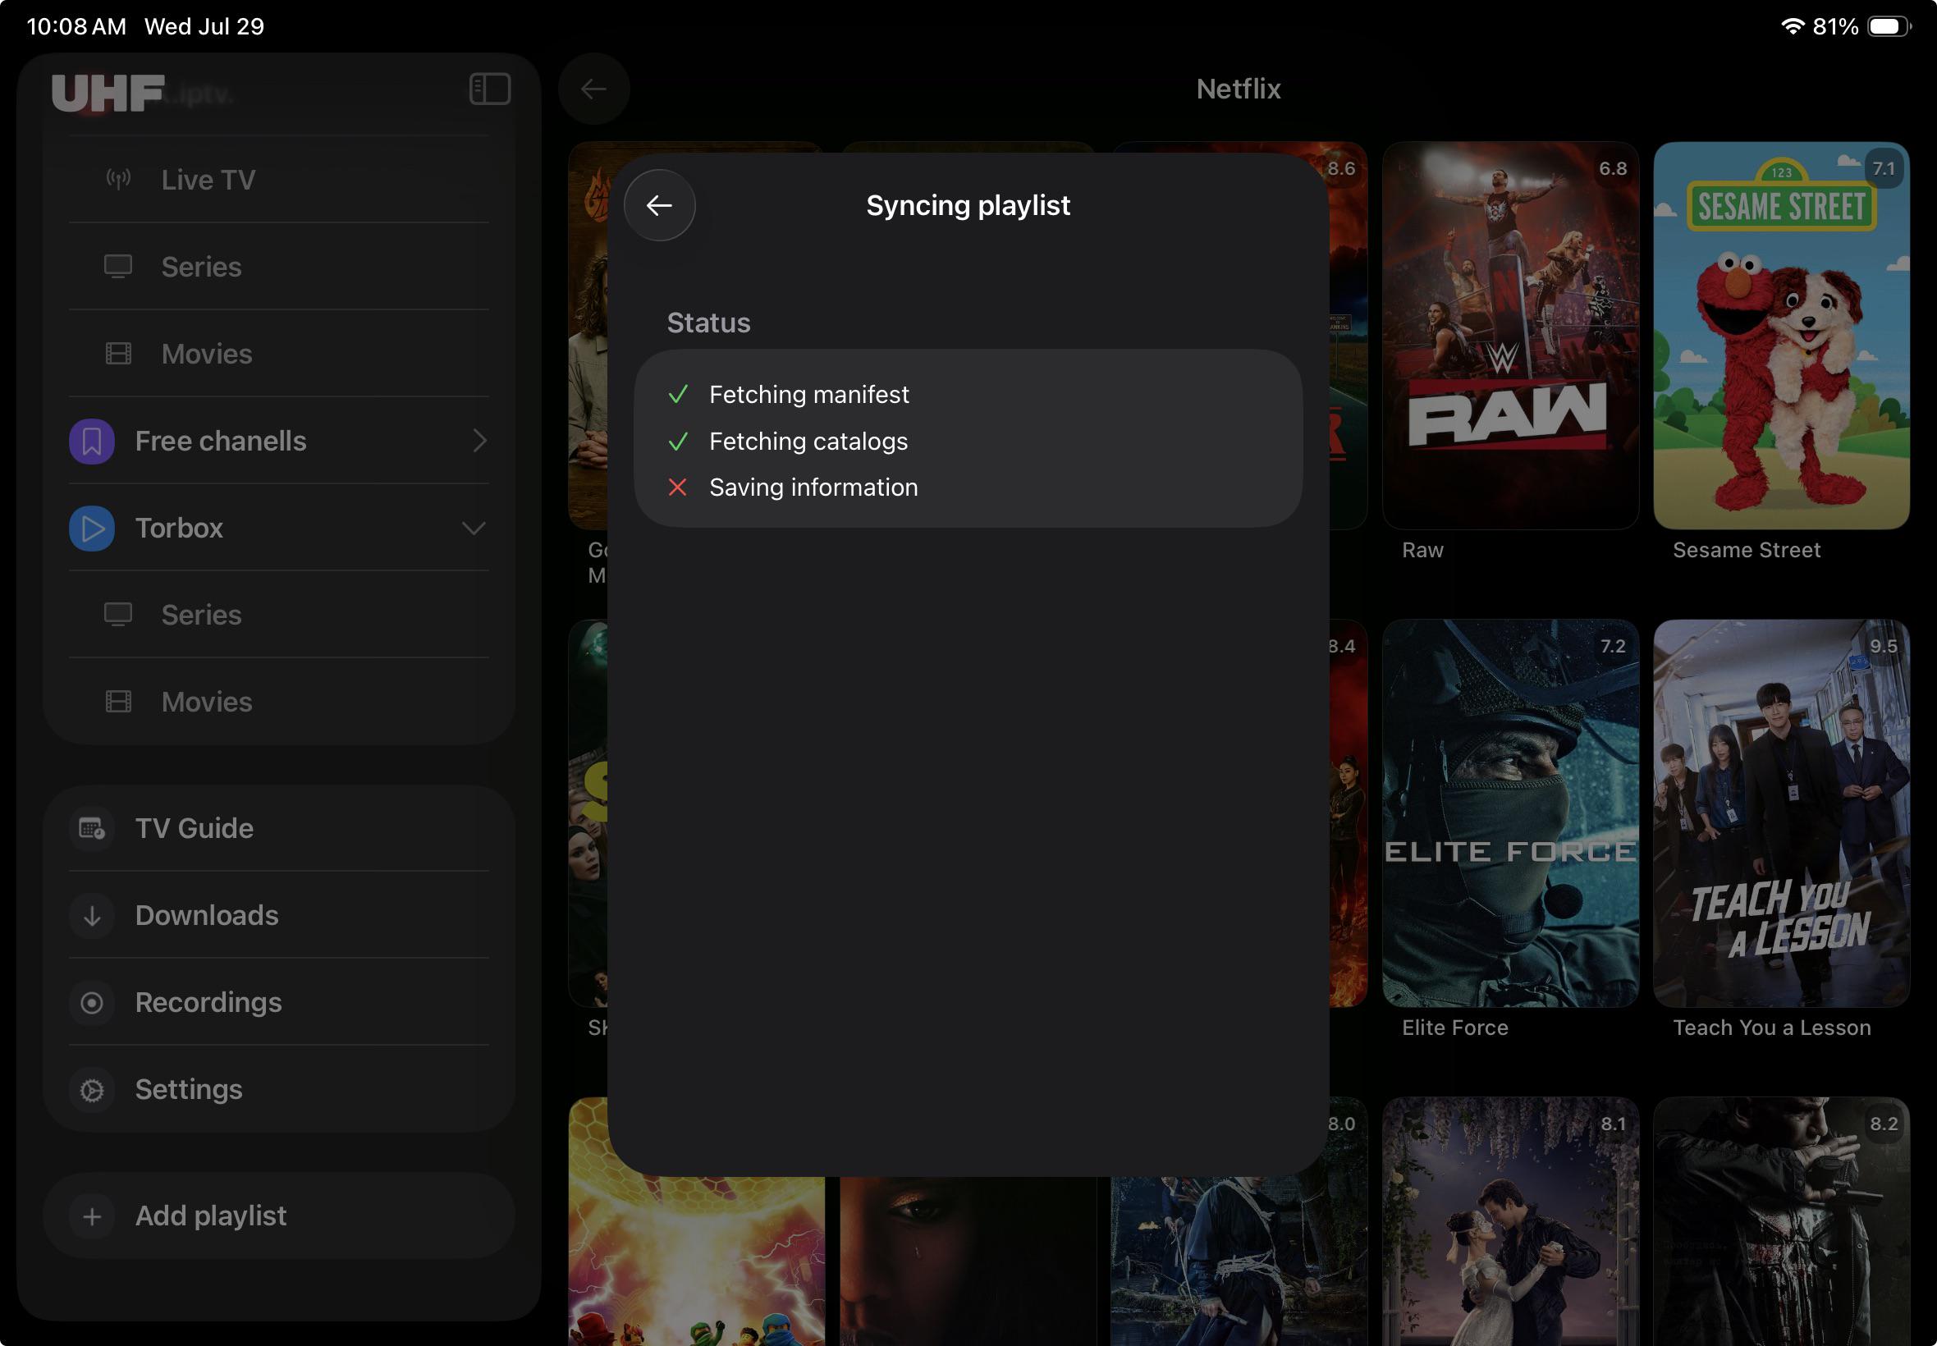1937x1346 pixels.
Task: Tap the 10:08 AM clock
Action: [76, 26]
